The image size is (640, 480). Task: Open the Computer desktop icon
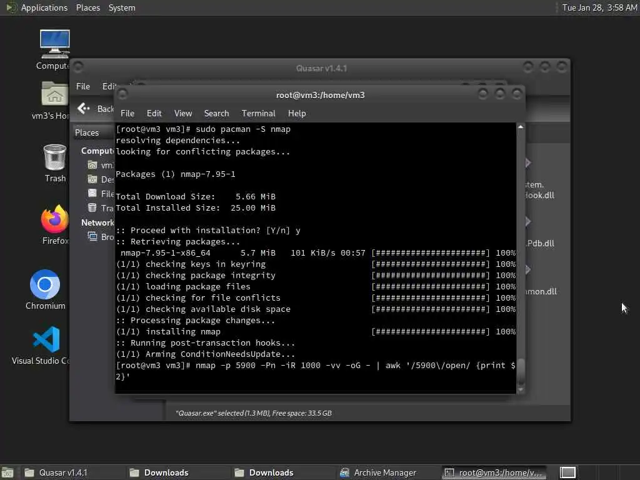tap(54, 44)
